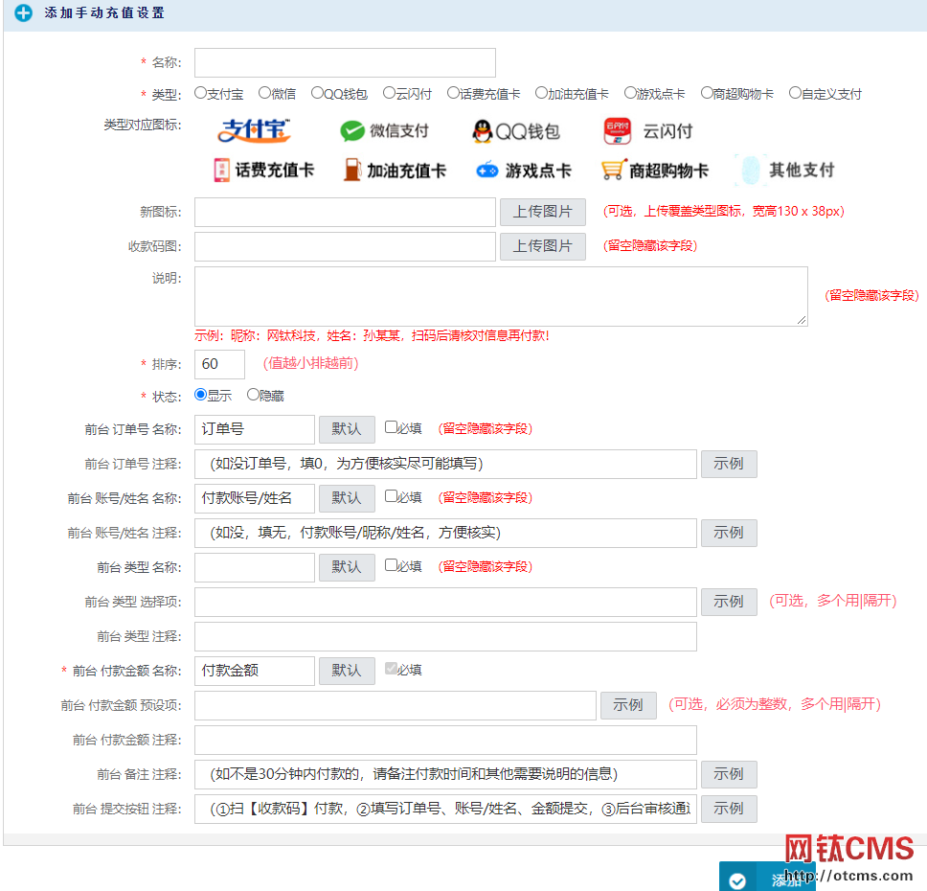This screenshot has height=891, width=927.
Task: Click the 前台 账号/姓名 注释 field
Action: (x=445, y=533)
